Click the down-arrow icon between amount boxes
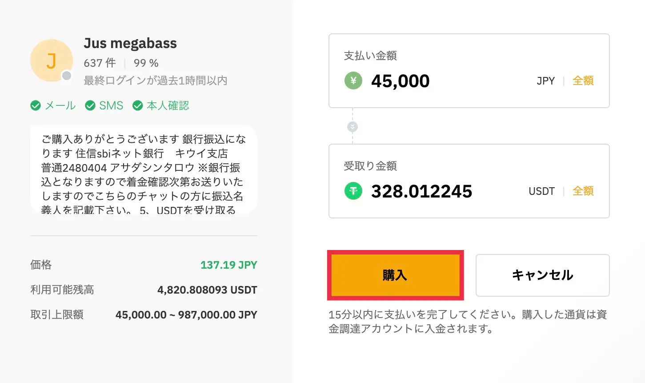 click(353, 127)
